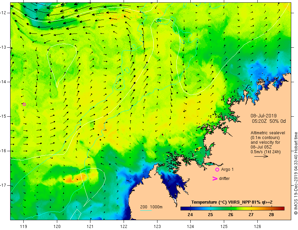Click the date text '08-Jul-2019'
The height and width of the screenshot is (230, 298).
[x=263, y=116]
